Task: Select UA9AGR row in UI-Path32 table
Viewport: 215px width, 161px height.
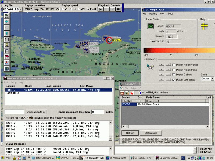Action: coord(165,101)
